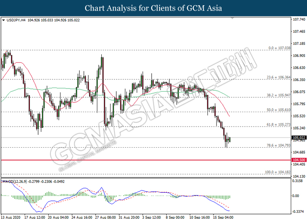
Task: Click the 23.6 = 106.364 Fibonacci label
Action: coord(278,77)
